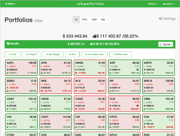Click thumbs-up icon in total gain header
Image resolution: width=180 pixels, height=136 pixels.
pyautogui.click(x=94, y=36)
